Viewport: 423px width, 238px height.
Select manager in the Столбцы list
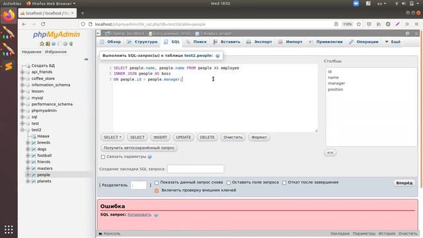(336, 83)
